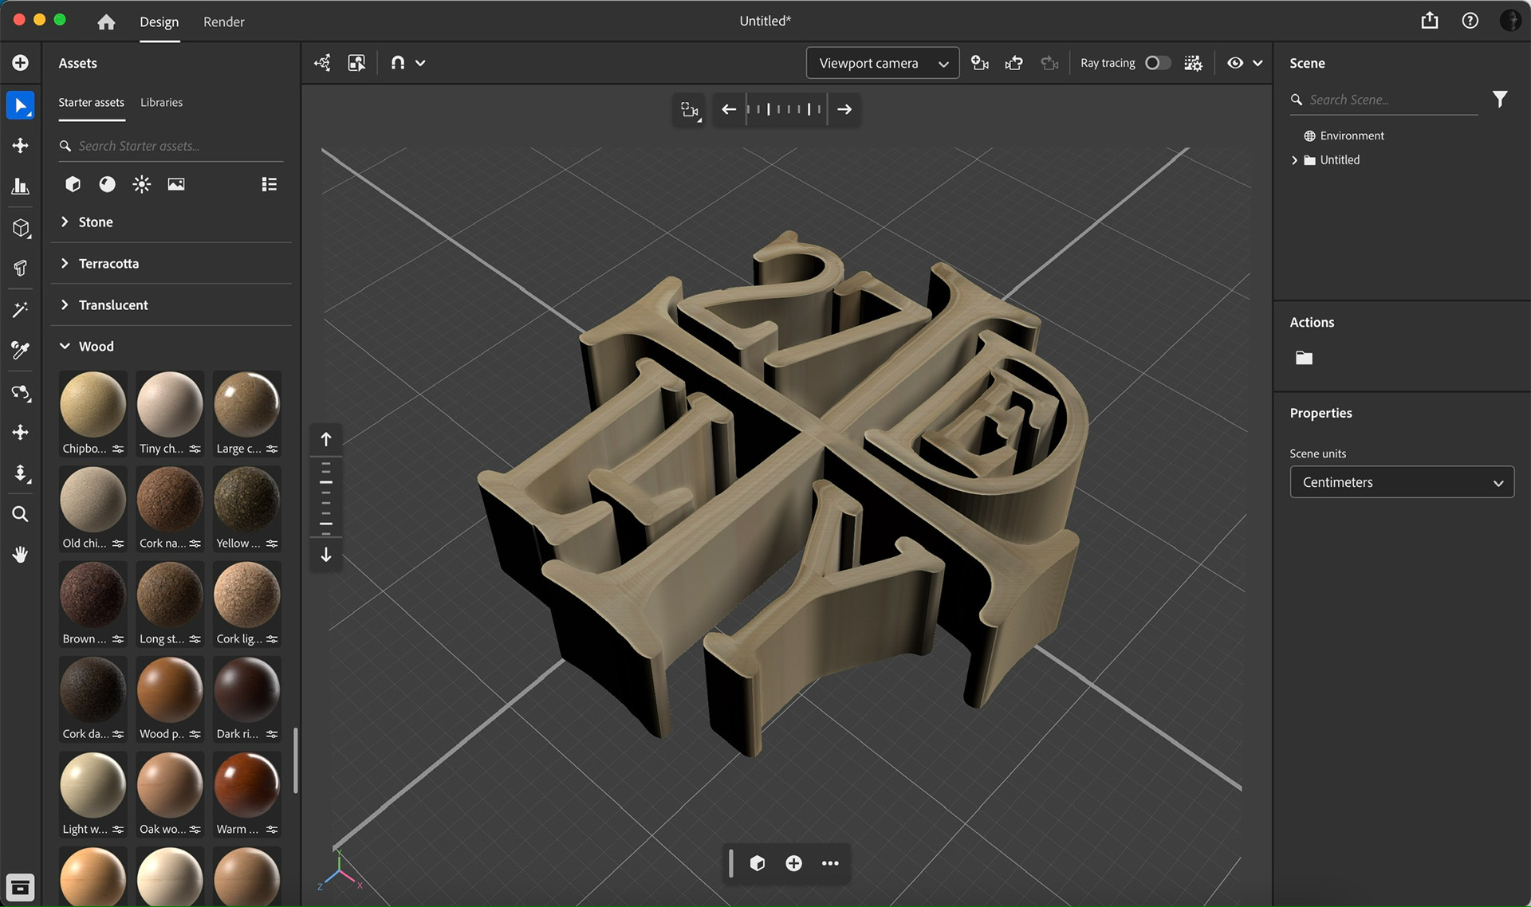
Task: Open the Viewport camera dropdown
Action: [x=882, y=63]
